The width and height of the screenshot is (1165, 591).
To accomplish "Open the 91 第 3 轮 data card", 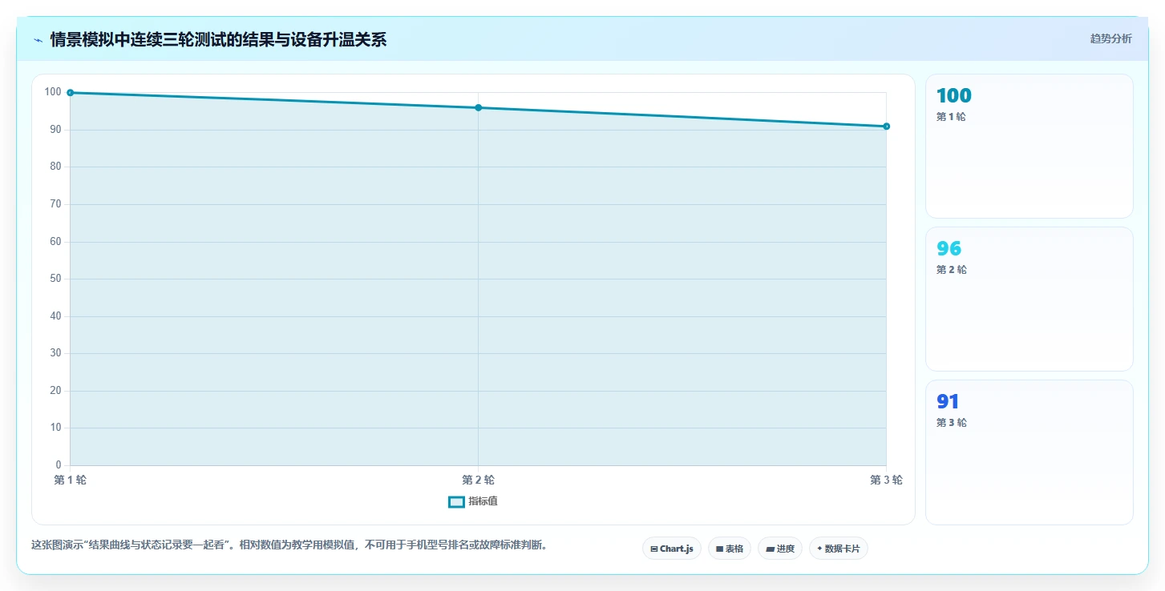I will pyautogui.click(x=1029, y=452).
